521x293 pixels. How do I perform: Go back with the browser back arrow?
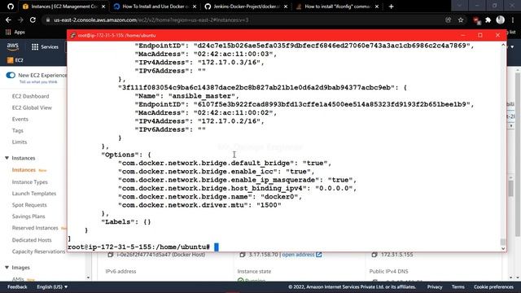point(8,20)
